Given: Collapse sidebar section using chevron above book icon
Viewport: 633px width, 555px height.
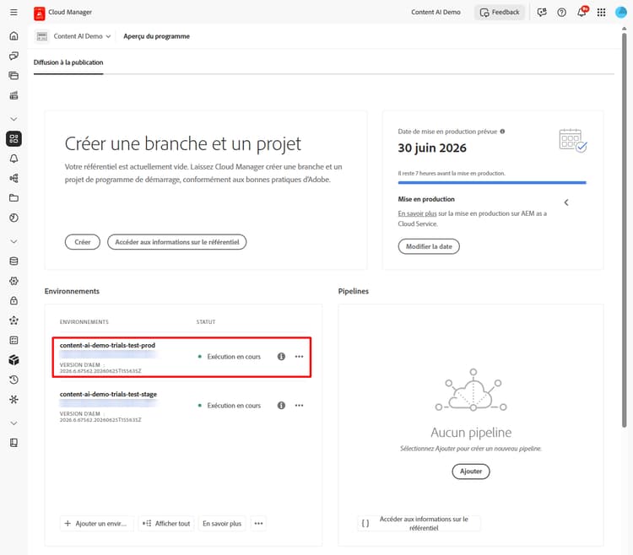Looking at the screenshot, I should (14, 423).
